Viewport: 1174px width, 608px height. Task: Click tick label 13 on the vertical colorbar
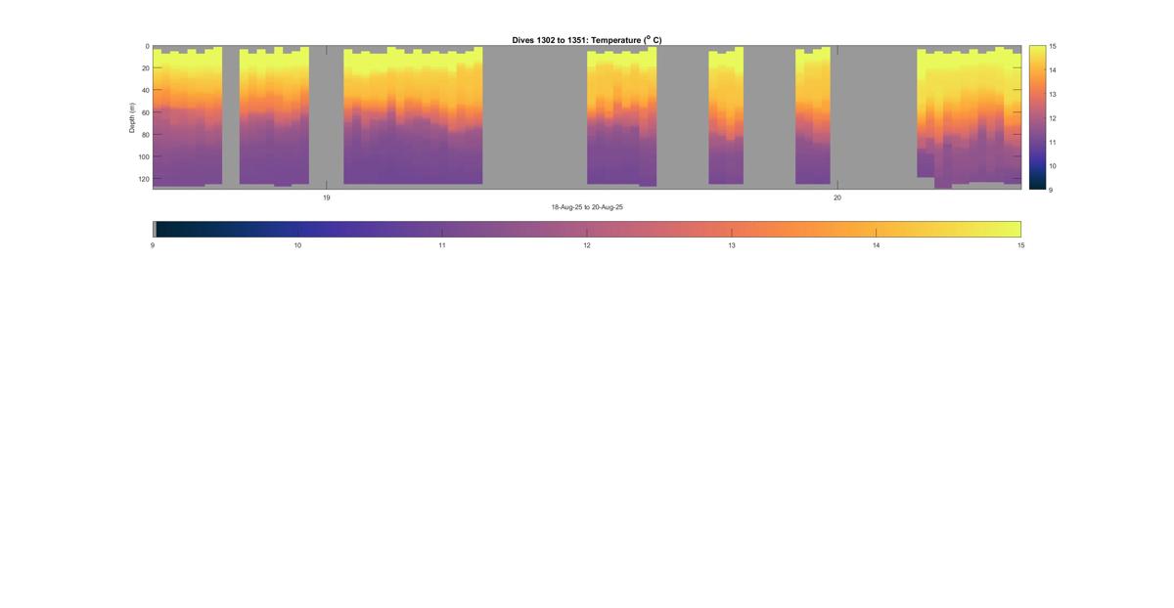1052,94
